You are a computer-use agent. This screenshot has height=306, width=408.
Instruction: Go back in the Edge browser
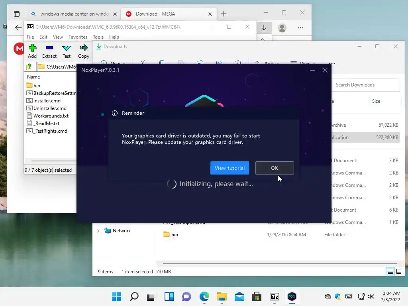tap(18, 27)
